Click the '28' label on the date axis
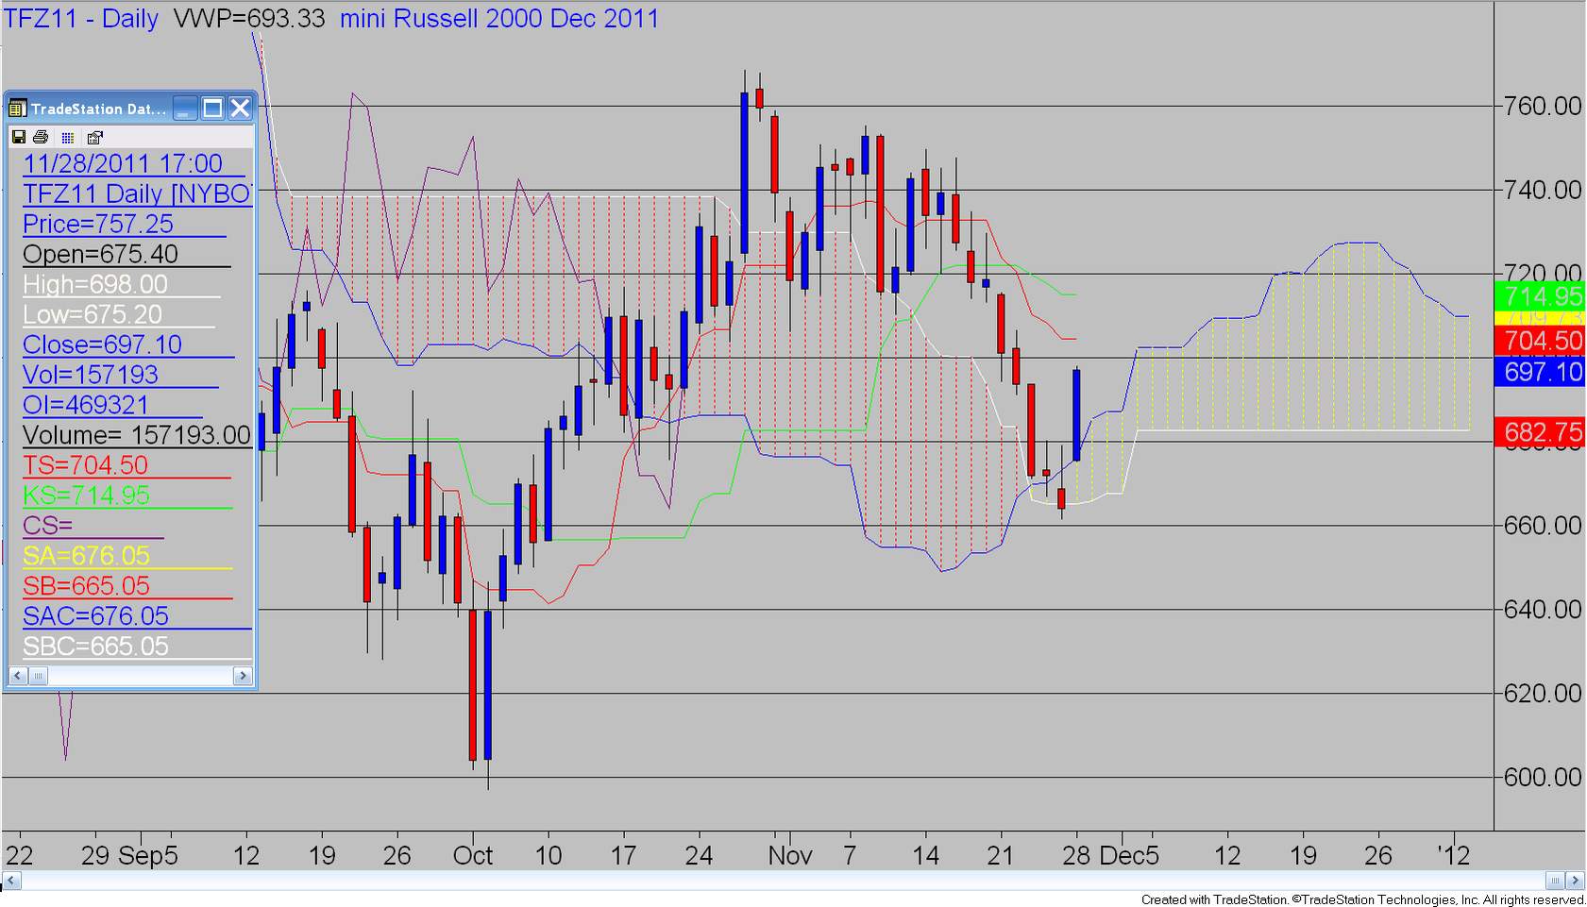The image size is (1587, 907). click(1075, 856)
